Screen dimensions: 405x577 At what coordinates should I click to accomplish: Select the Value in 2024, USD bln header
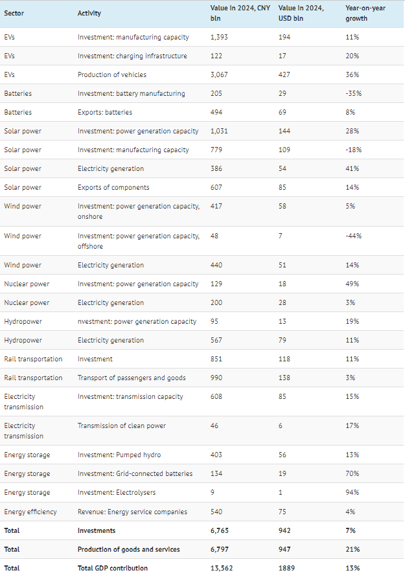click(x=301, y=13)
